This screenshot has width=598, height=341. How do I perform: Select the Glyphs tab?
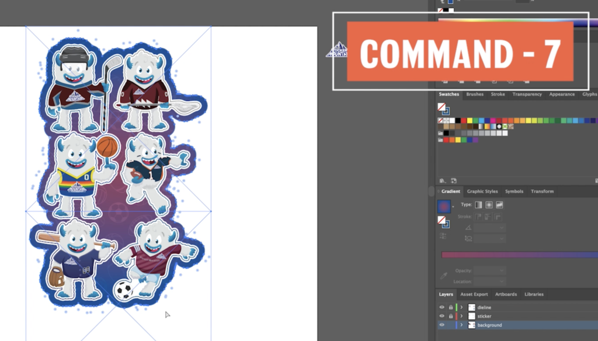click(x=590, y=94)
